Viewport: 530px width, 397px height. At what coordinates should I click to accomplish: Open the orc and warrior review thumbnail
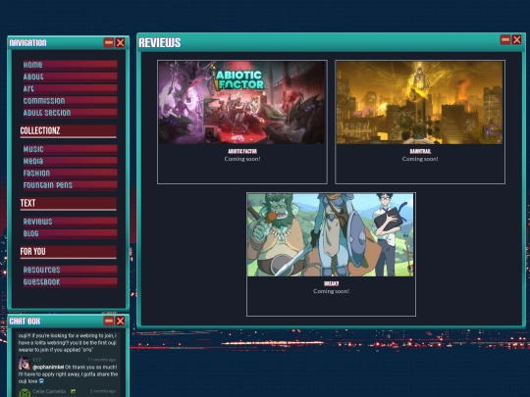tap(331, 235)
